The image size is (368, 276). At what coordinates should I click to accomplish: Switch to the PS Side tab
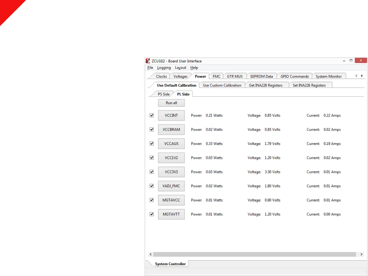click(x=164, y=94)
